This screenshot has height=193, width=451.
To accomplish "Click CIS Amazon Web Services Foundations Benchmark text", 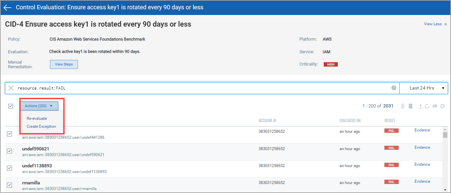I will click(x=97, y=39).
